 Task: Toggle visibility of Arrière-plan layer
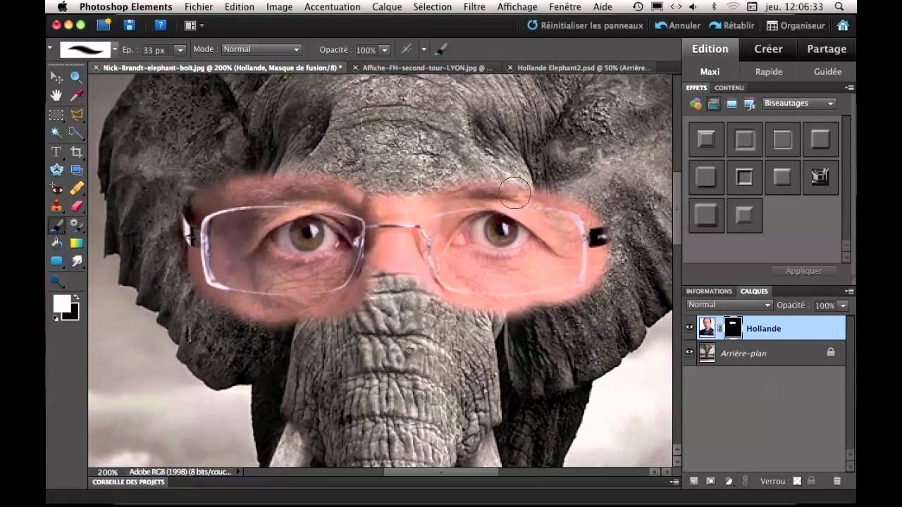coord(690,352)
